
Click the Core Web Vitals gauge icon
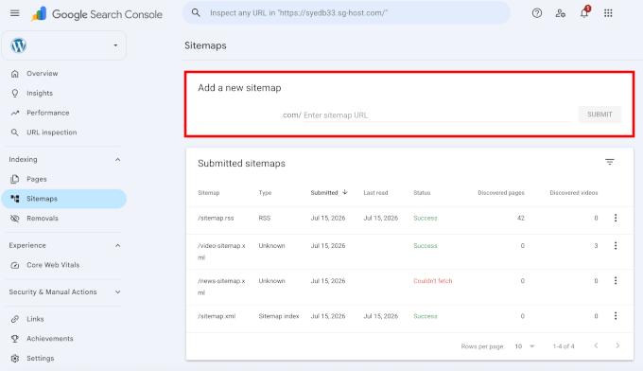tap(15, 265)
